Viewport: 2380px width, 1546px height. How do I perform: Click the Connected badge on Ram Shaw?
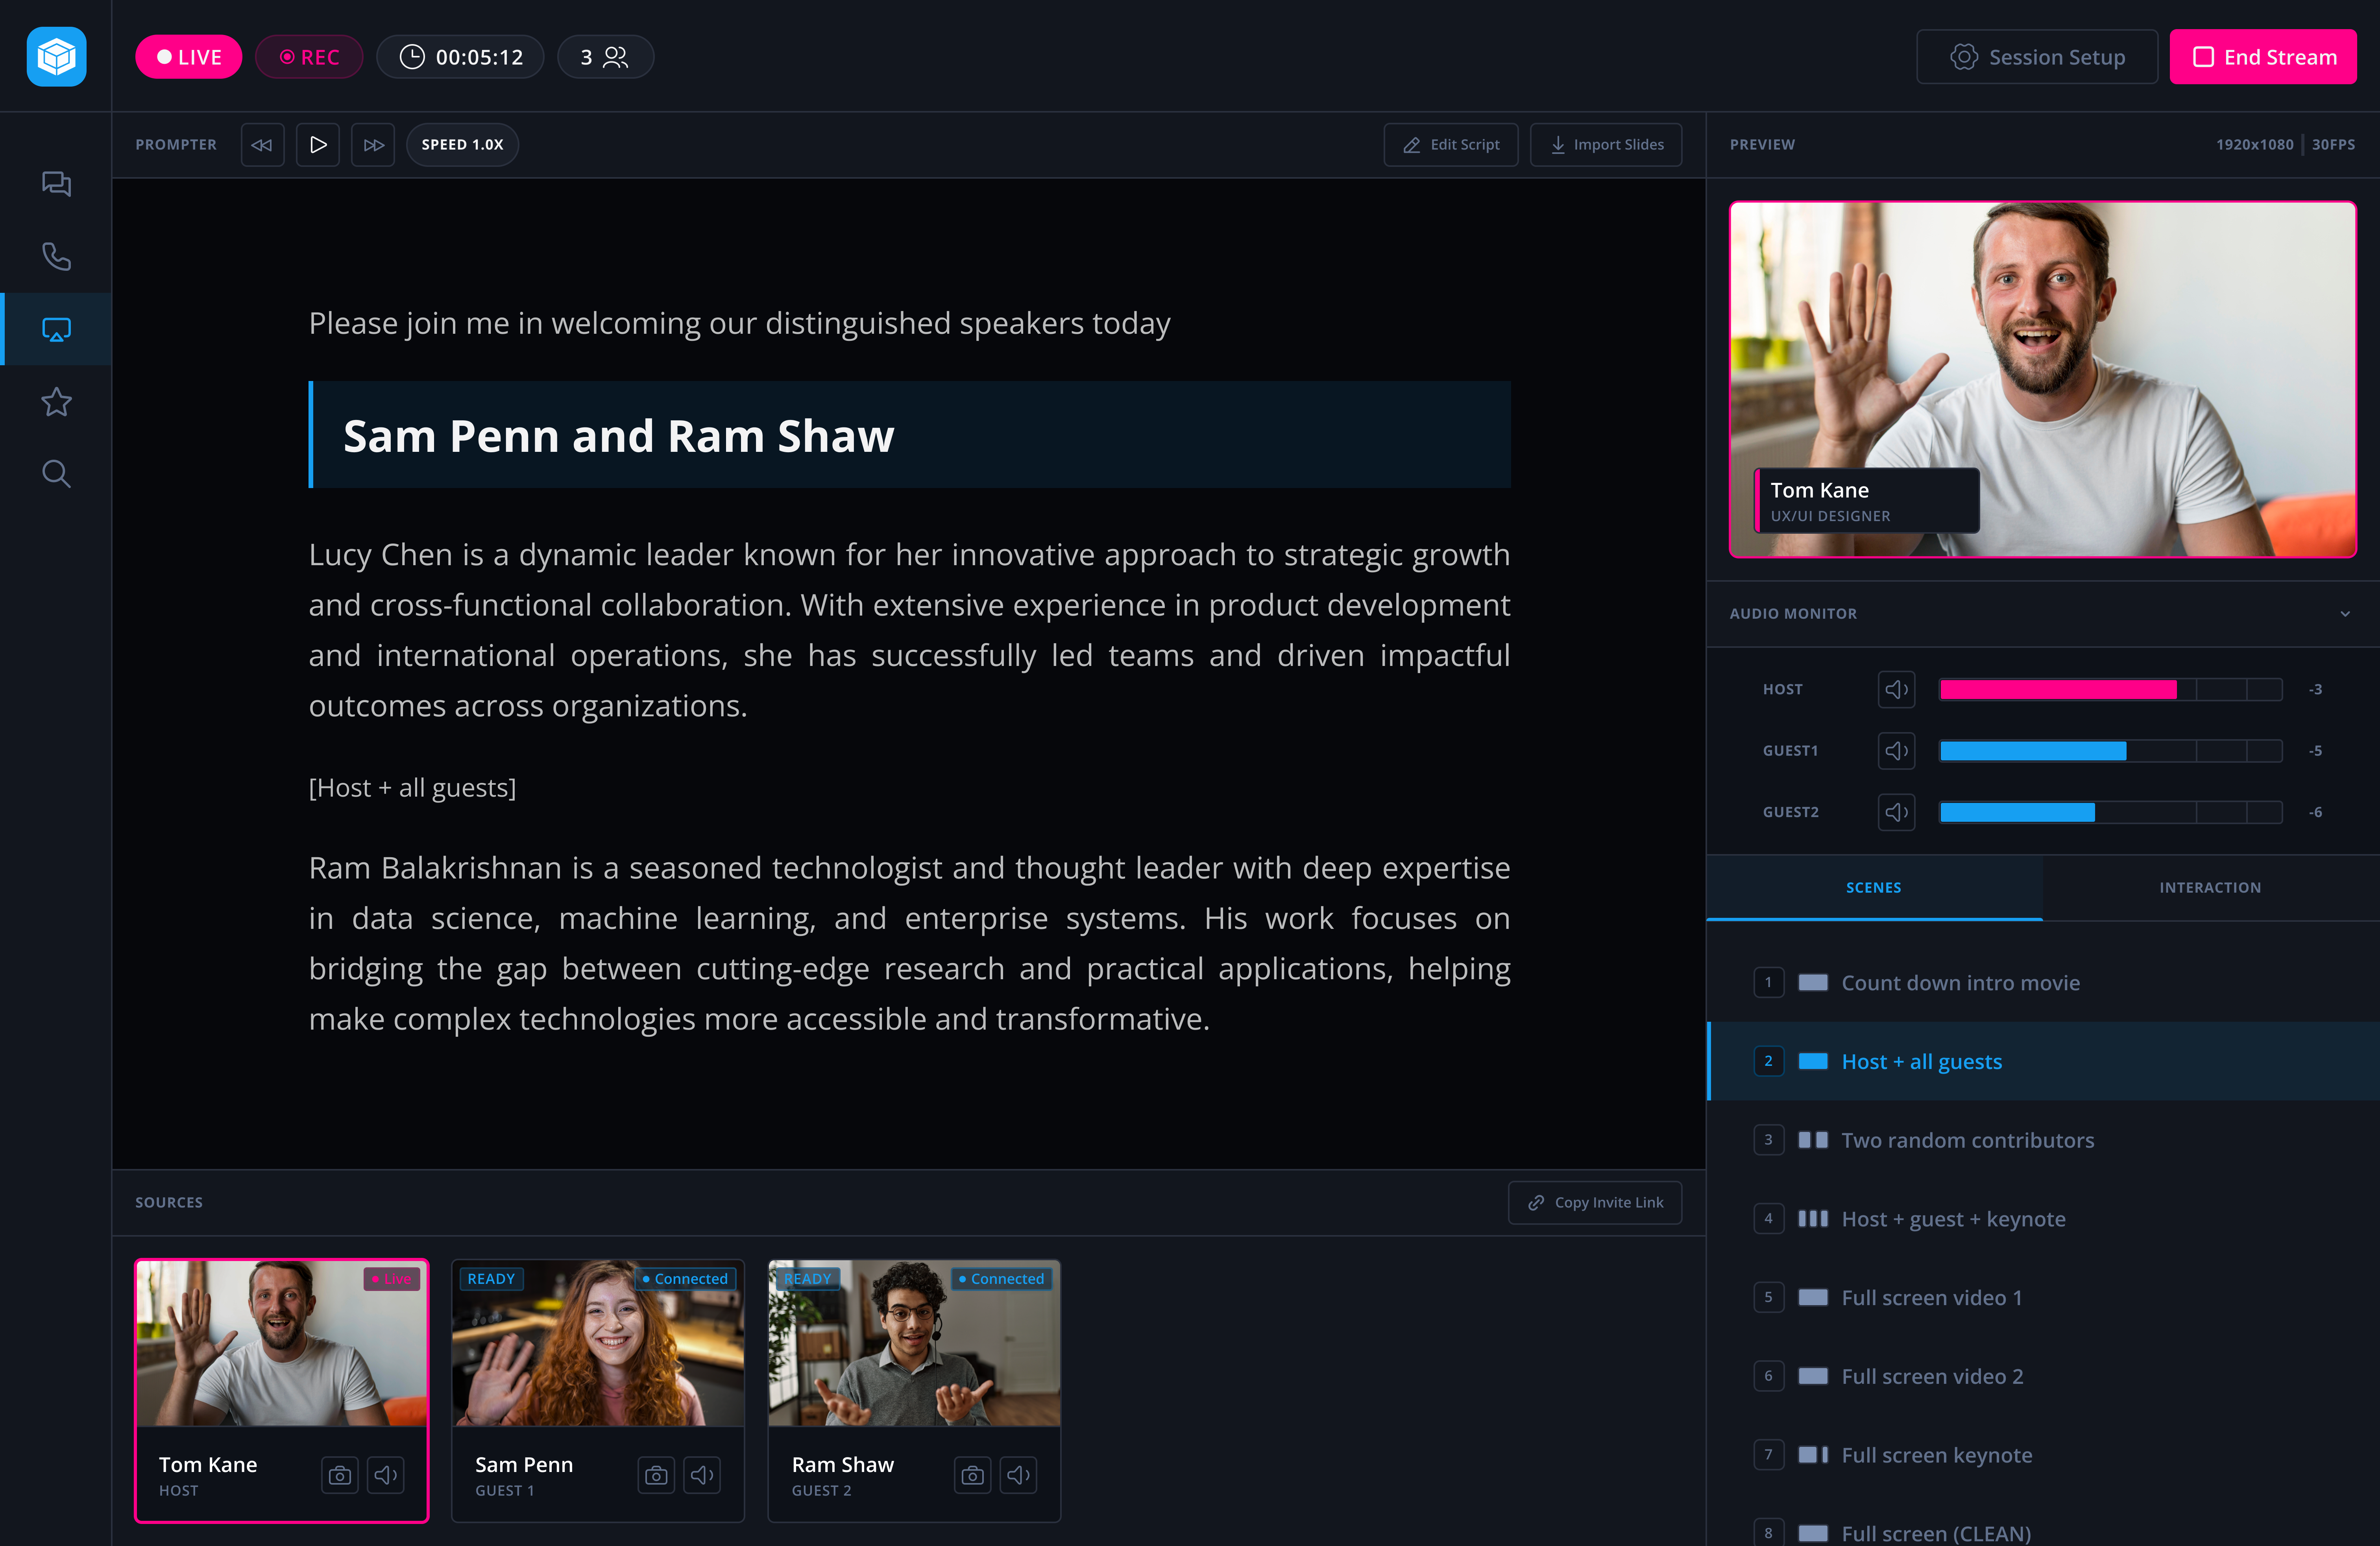[x=1001, y=1279]
